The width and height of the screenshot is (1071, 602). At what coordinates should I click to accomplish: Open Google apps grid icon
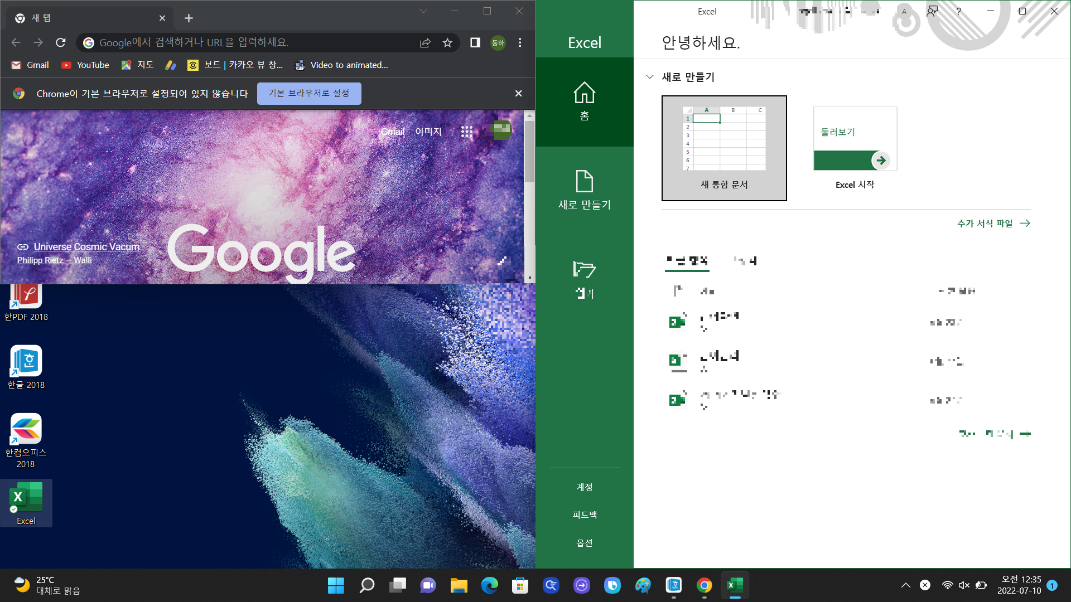point(467,132)
